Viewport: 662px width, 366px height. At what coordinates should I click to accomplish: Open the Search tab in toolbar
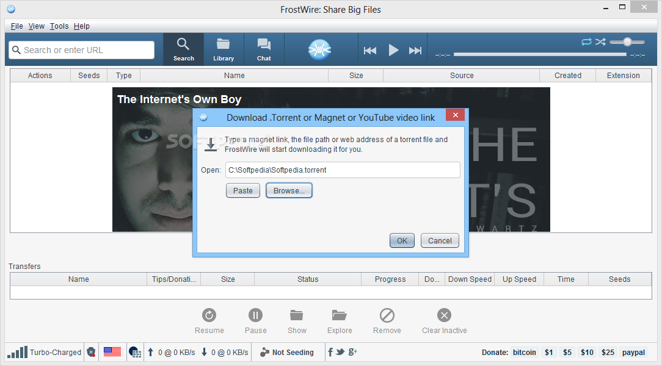(x=183, y=49)
